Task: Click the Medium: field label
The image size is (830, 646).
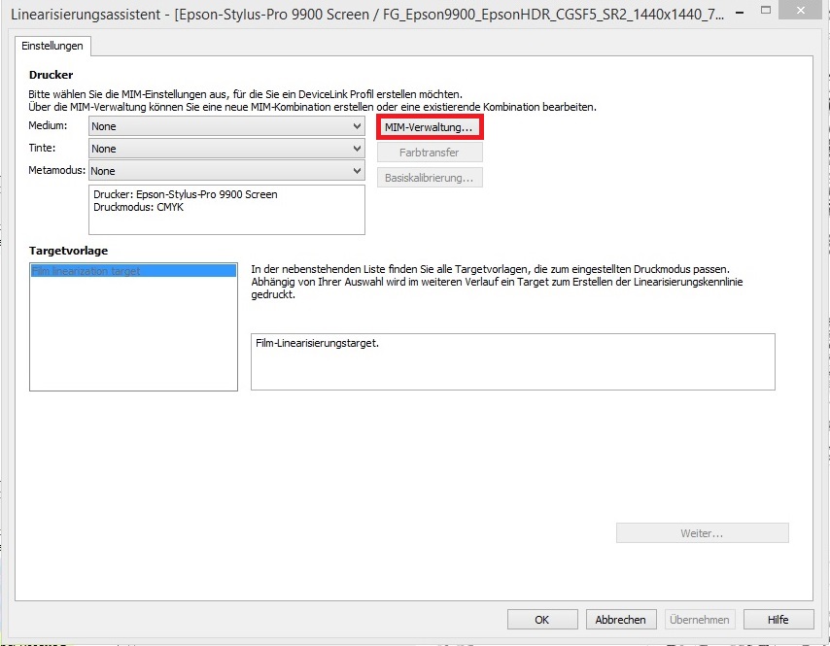Action: 48,126
